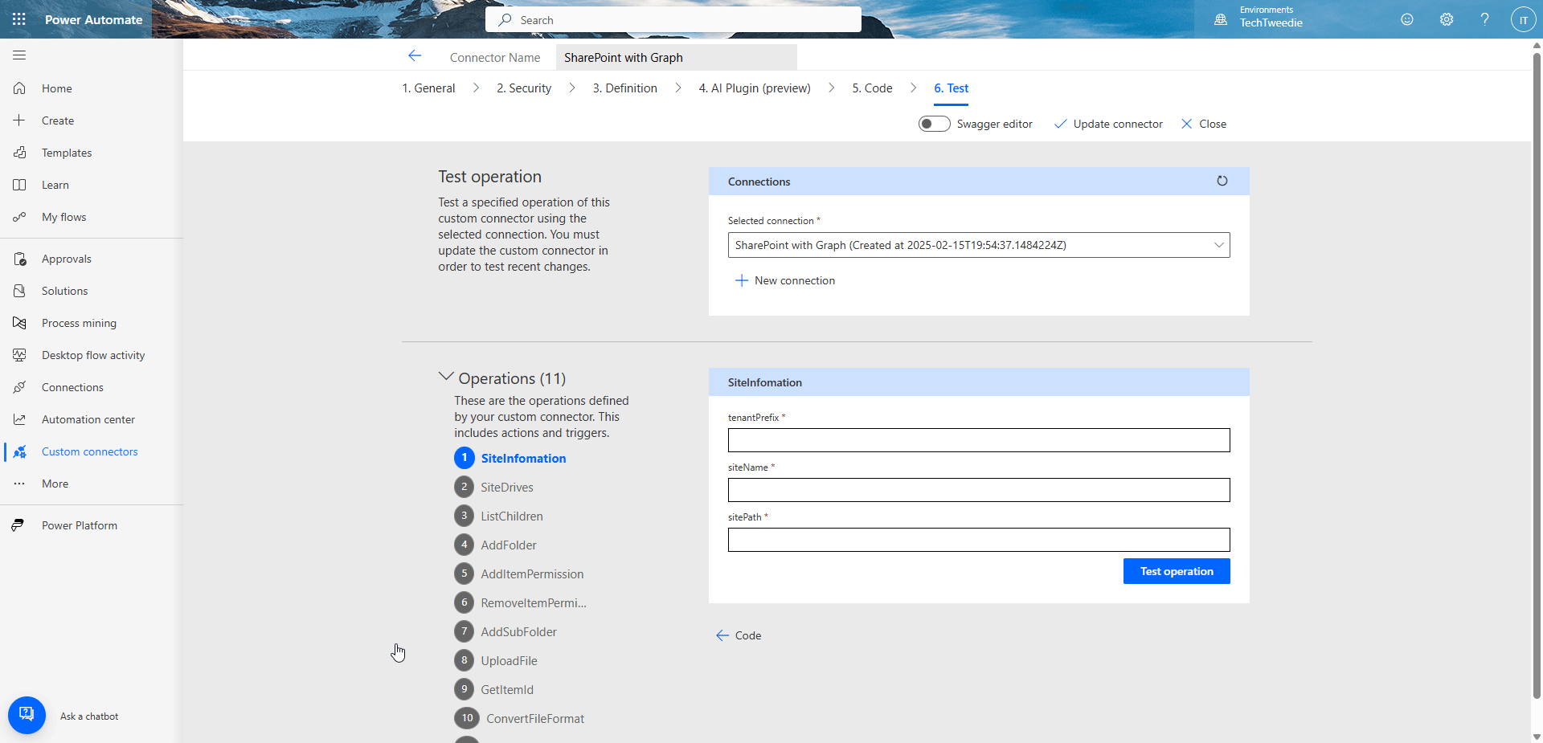Open the TechTweedie environments picker
The height and width of the screenshot is (743, 1543).
pos(1270,18)
